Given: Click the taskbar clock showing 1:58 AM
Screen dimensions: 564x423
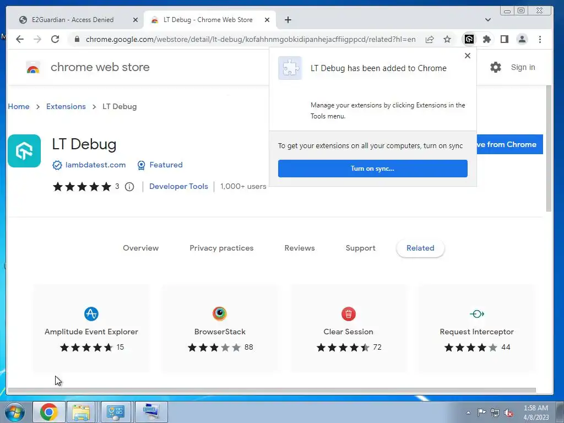Looking at the screenshot, I should point(536,412).
